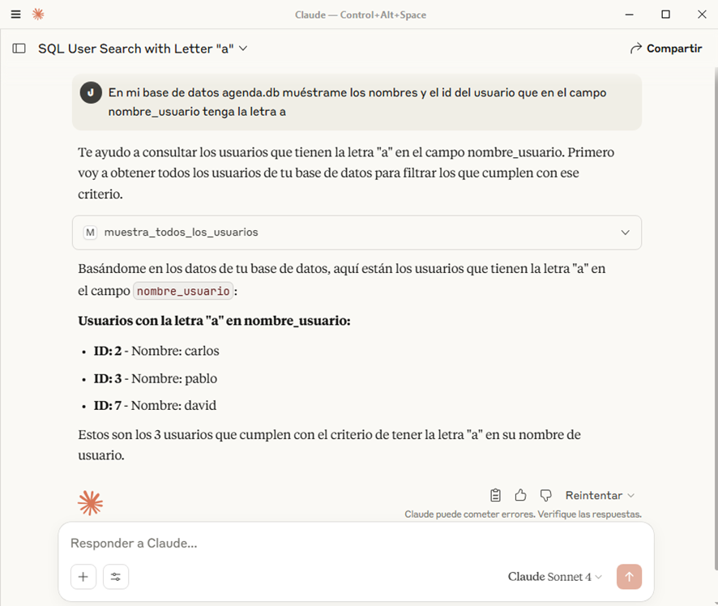This screenshot has width=718, height=606.
Task: Maximize the Claude window
Action: [x=665, y=15]
